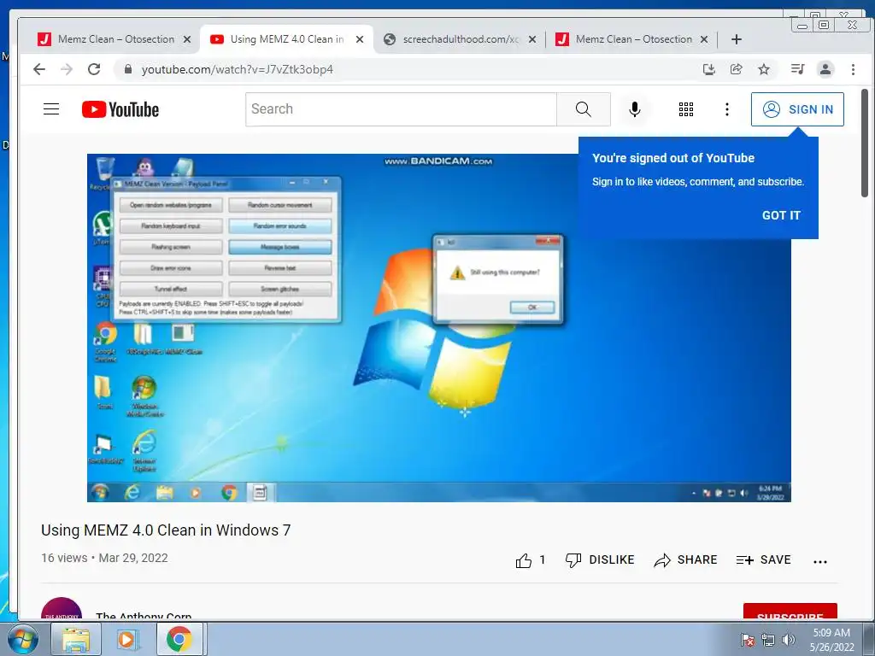Image resolution: width=875 pixels, height=656 pixels.
Task: Open the Chrome three-dot menu
Action: point(853,69)
